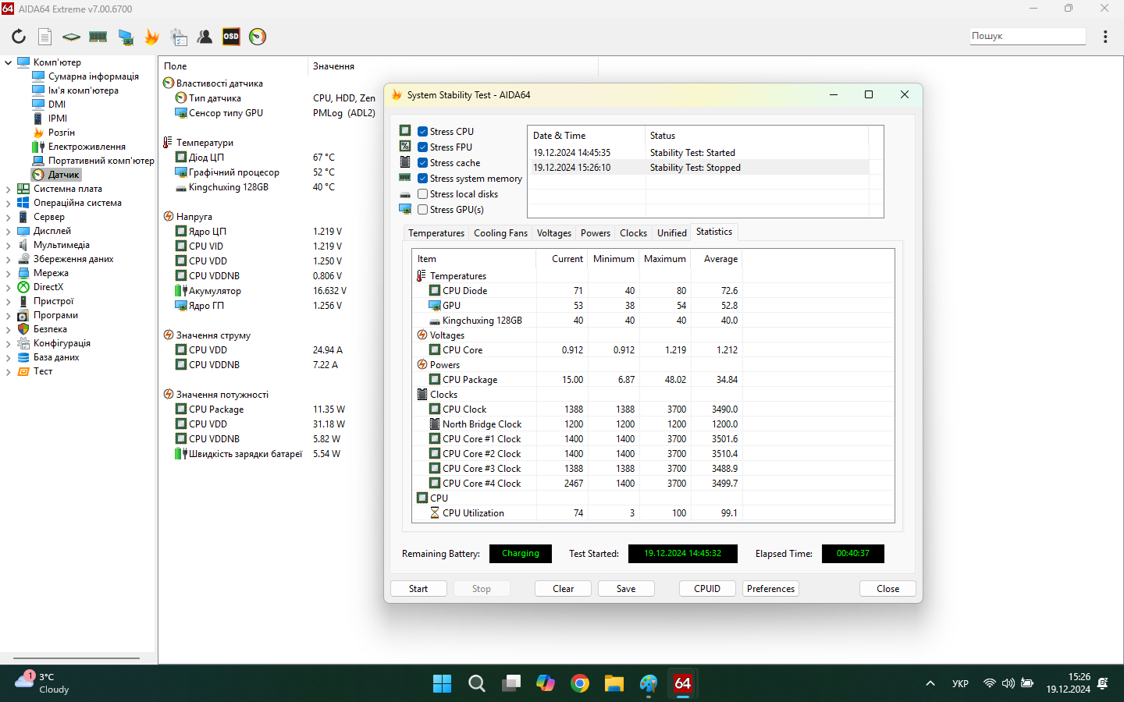The image size is (1124, 702).
Task: Enable the Stress GPU(s) checkbox
Action: pyautogui.click(x=422, y=210)
